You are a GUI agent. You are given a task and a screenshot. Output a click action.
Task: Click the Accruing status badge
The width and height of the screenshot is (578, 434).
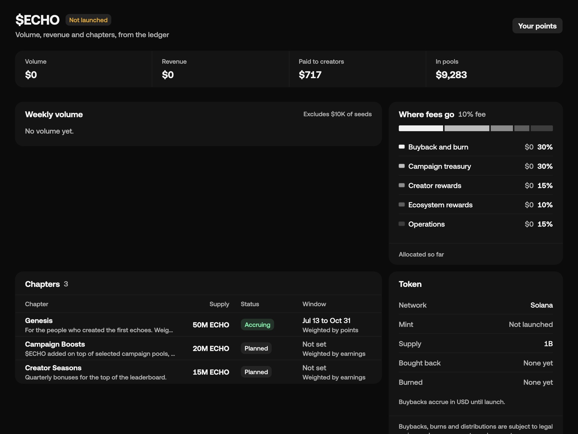point(257,325)
